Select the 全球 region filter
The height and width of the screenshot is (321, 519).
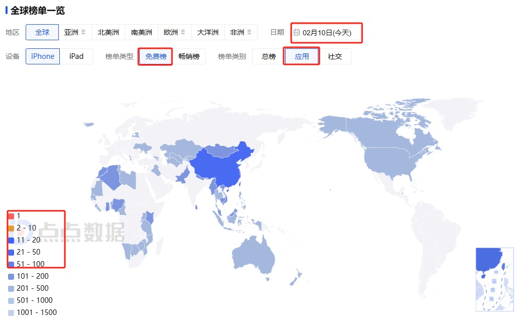point(42,32)
